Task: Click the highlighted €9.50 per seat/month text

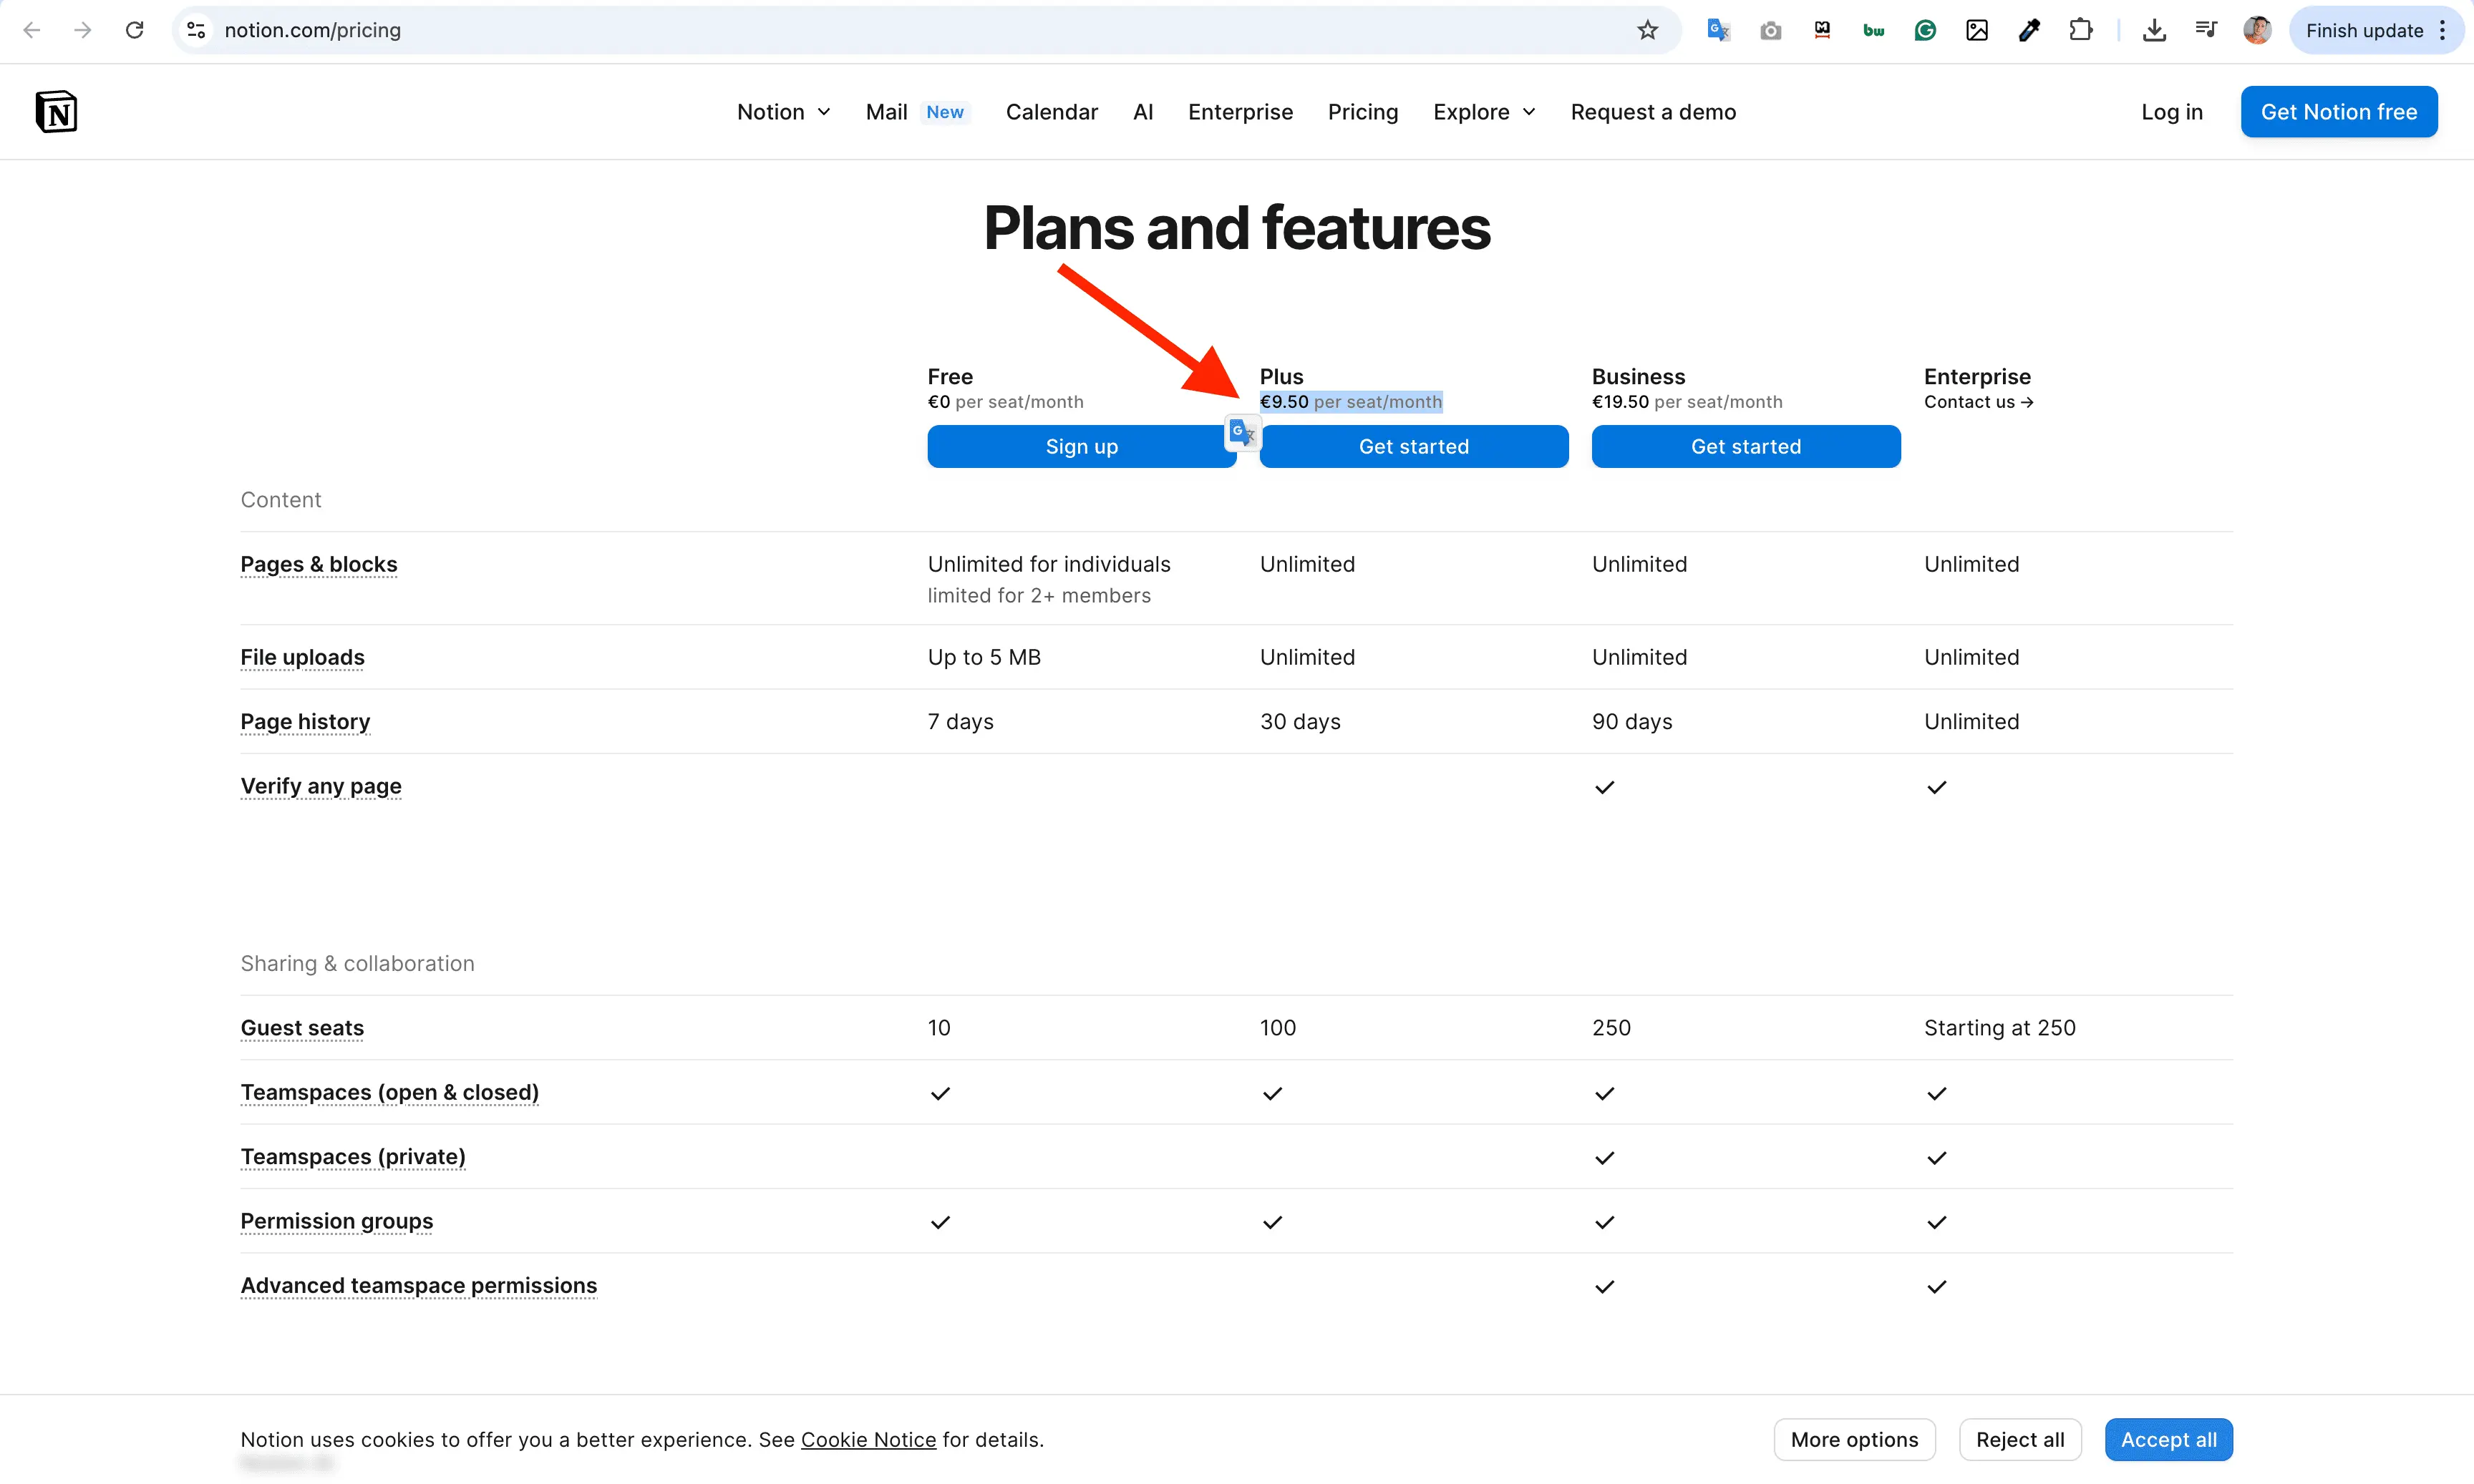Action: [1351, 402]
